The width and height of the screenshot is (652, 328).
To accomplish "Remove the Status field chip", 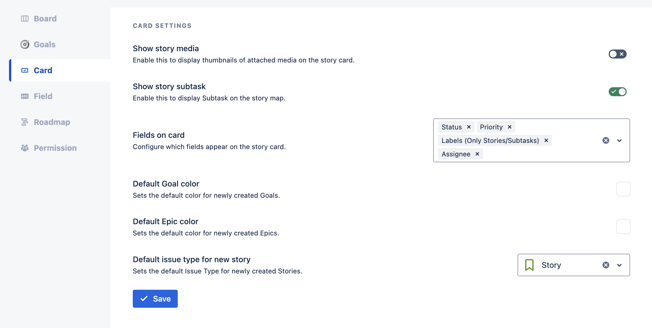I will tap(469, 127).
